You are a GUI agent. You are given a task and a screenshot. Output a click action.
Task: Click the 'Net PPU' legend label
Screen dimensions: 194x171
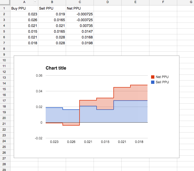click(x=162, y=77)
